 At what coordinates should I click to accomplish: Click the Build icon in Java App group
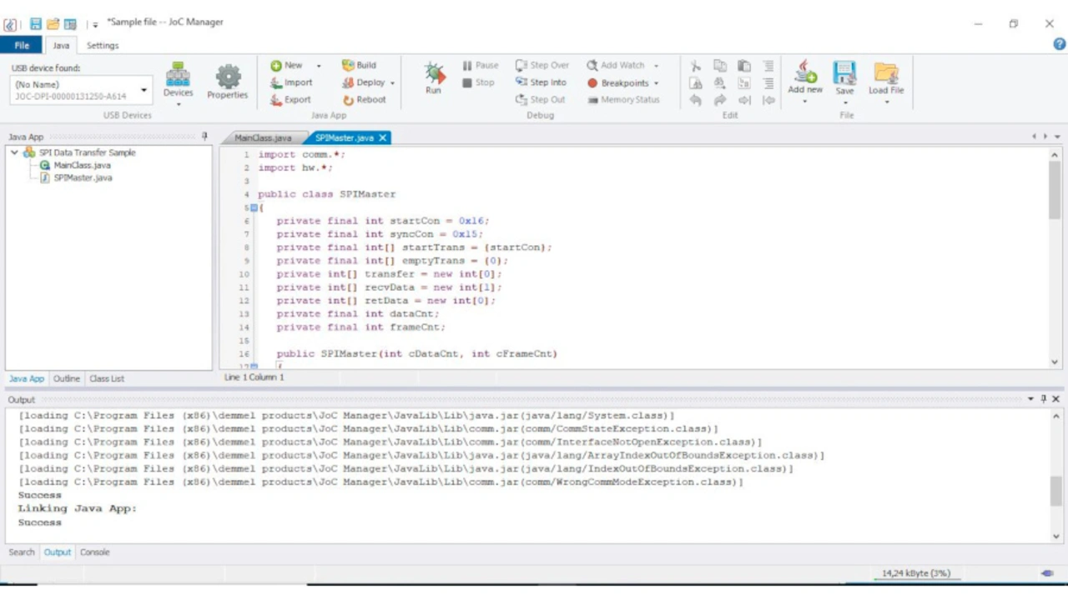[348, 65]
